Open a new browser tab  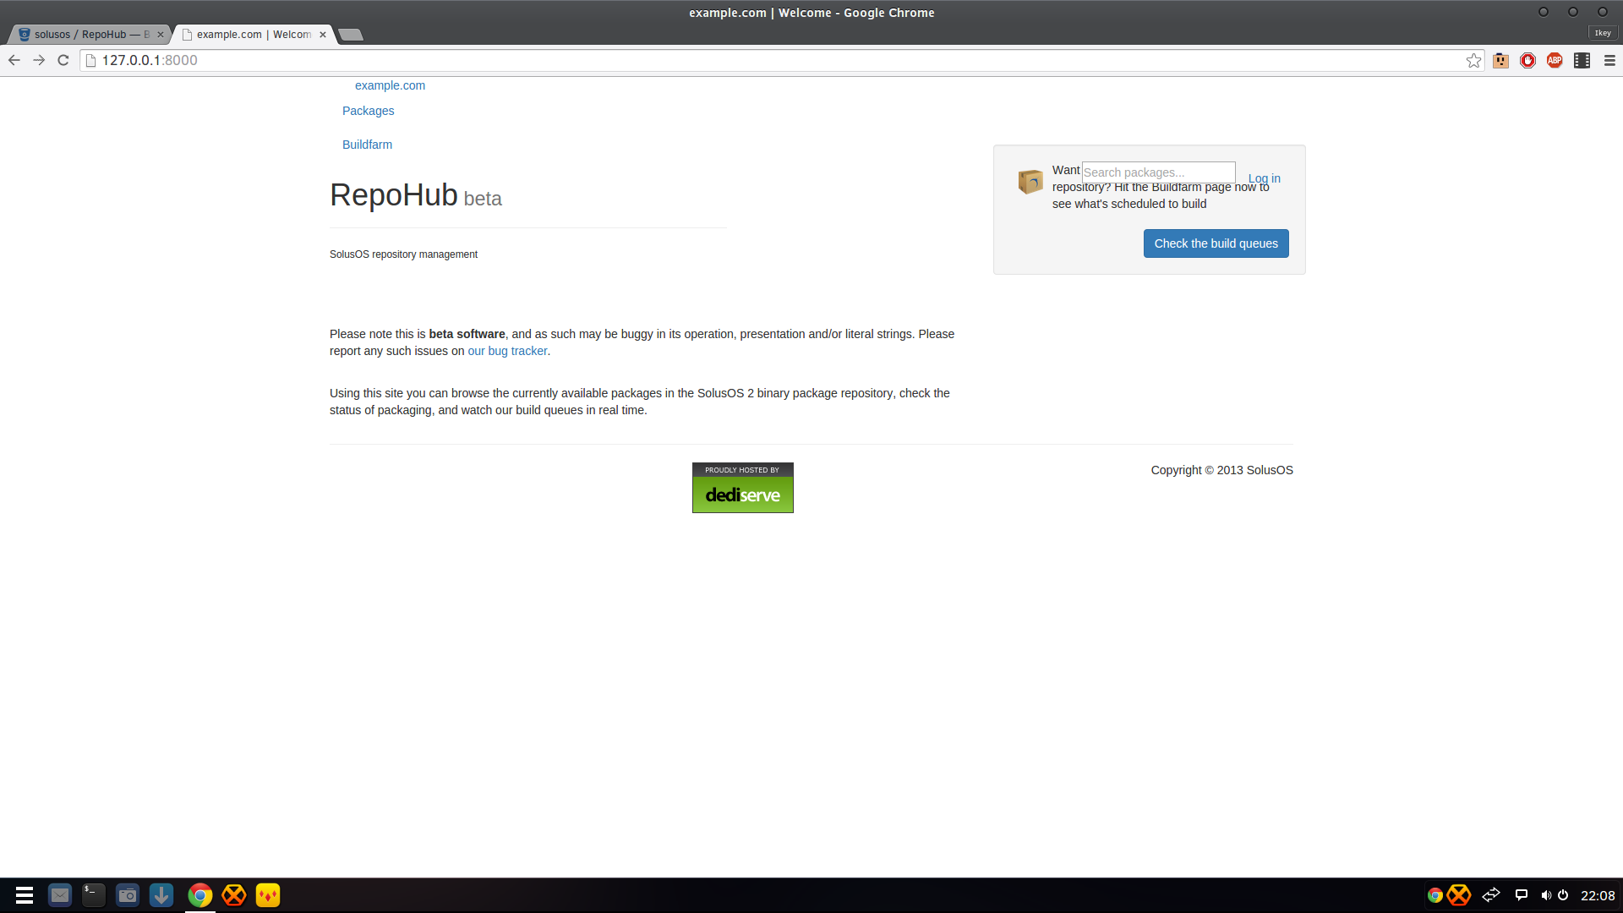351,35
